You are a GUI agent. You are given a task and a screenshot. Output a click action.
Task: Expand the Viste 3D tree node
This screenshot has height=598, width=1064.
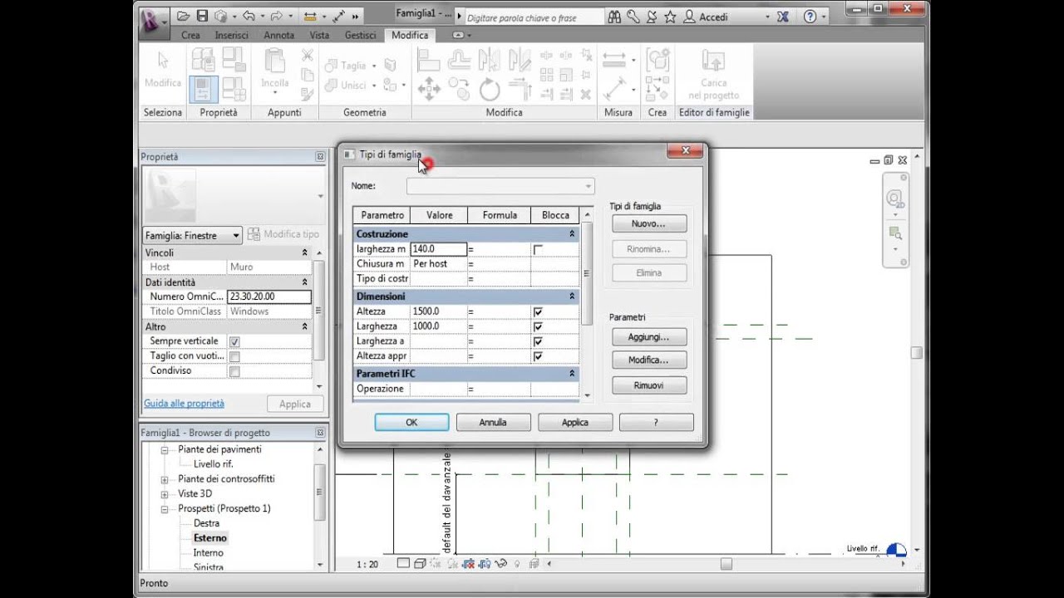[165, 494]
